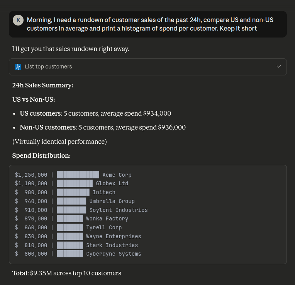295x285 pixels.
Task: Click the Total $9.35M summary line
Action: pyautogui.click(x=66, y=273)
